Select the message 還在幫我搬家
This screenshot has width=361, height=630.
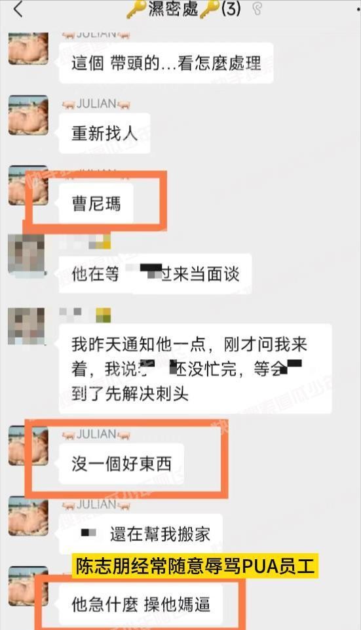tap(141, 534)
